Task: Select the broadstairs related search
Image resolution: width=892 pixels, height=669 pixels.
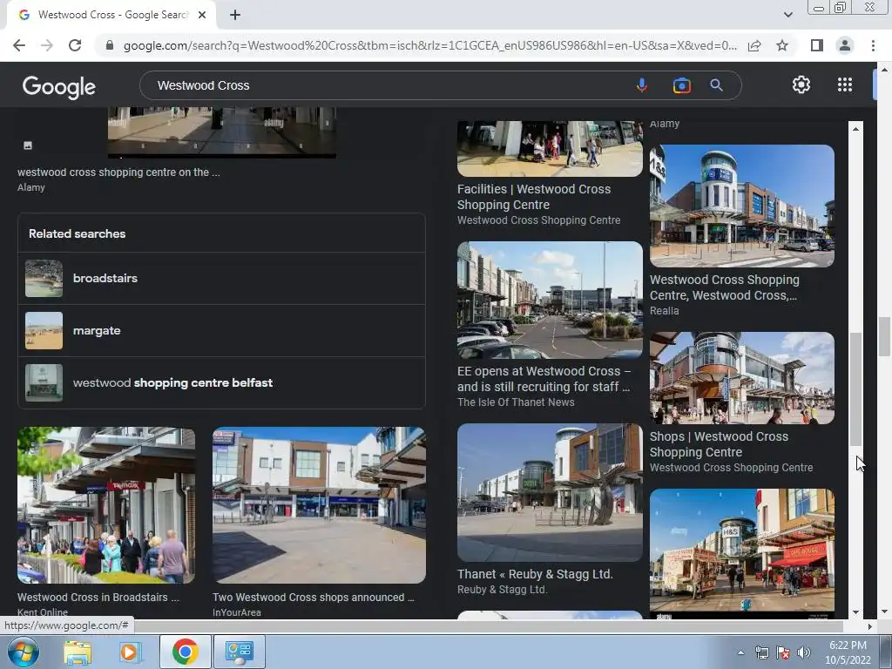Action: 221,278
